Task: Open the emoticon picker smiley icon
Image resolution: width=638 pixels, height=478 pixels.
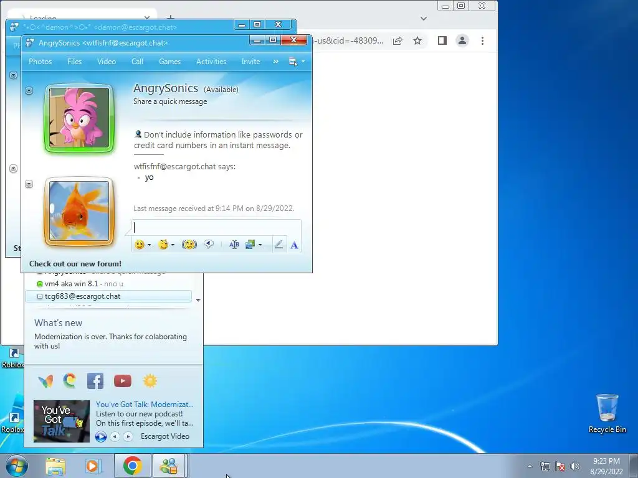Action: [x=140, y=245]
